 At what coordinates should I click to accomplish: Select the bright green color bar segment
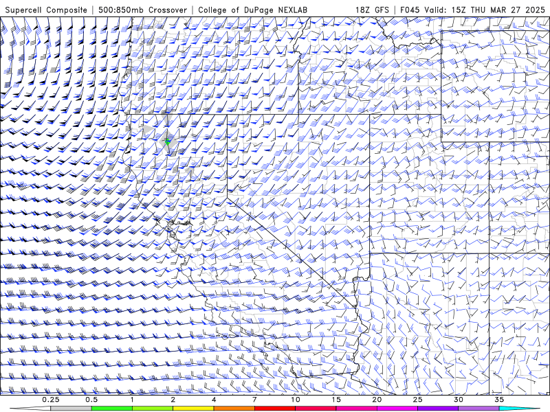(x=111, y=409)
